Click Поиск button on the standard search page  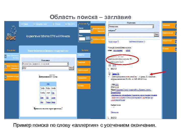[71, 68]
